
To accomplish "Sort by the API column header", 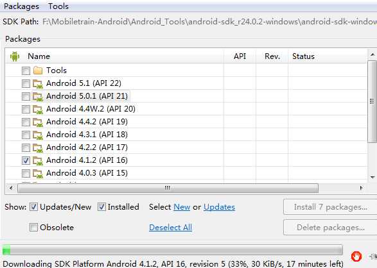I will tap(240, 56).
